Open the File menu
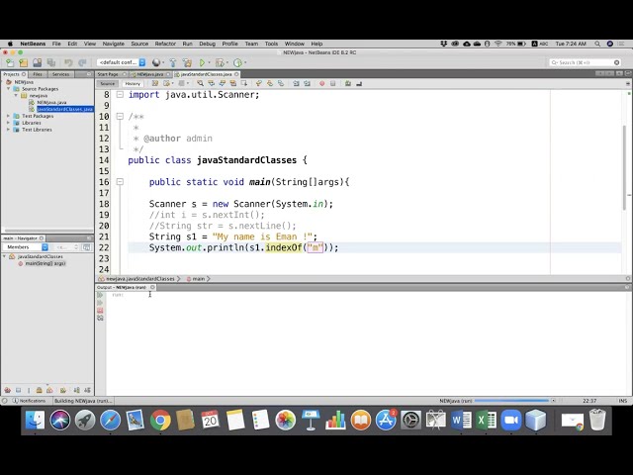 pyautogui.click(x=56, y=44)
